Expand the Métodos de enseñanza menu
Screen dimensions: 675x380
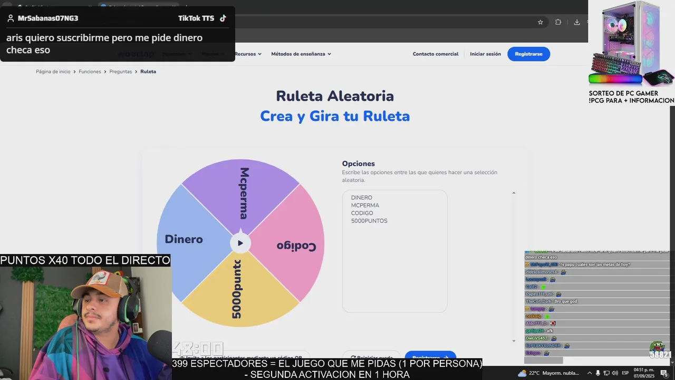[x=301, y=54]
